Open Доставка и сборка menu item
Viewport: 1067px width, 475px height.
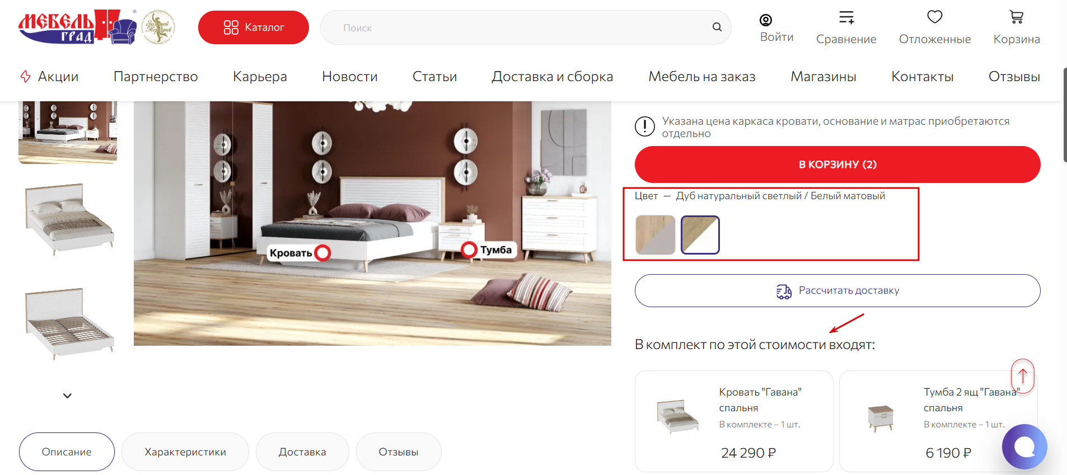click(x=553, y=77)
